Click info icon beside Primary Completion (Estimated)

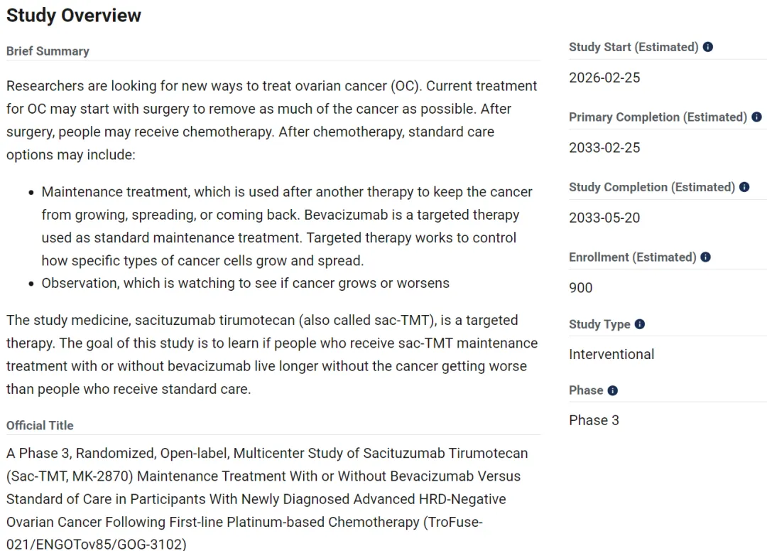(756, 117)
